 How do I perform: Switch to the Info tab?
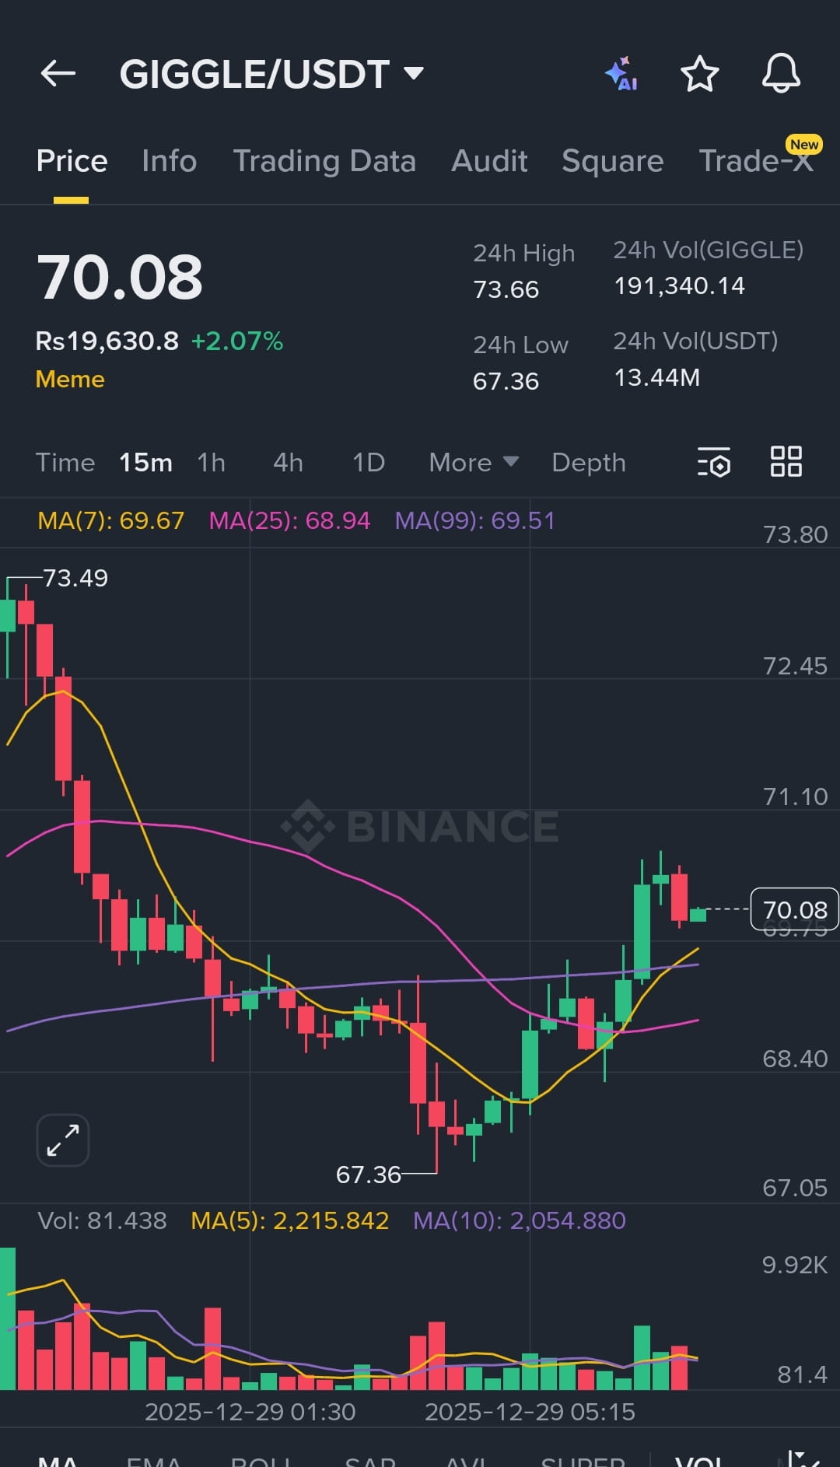click(169, 161)
